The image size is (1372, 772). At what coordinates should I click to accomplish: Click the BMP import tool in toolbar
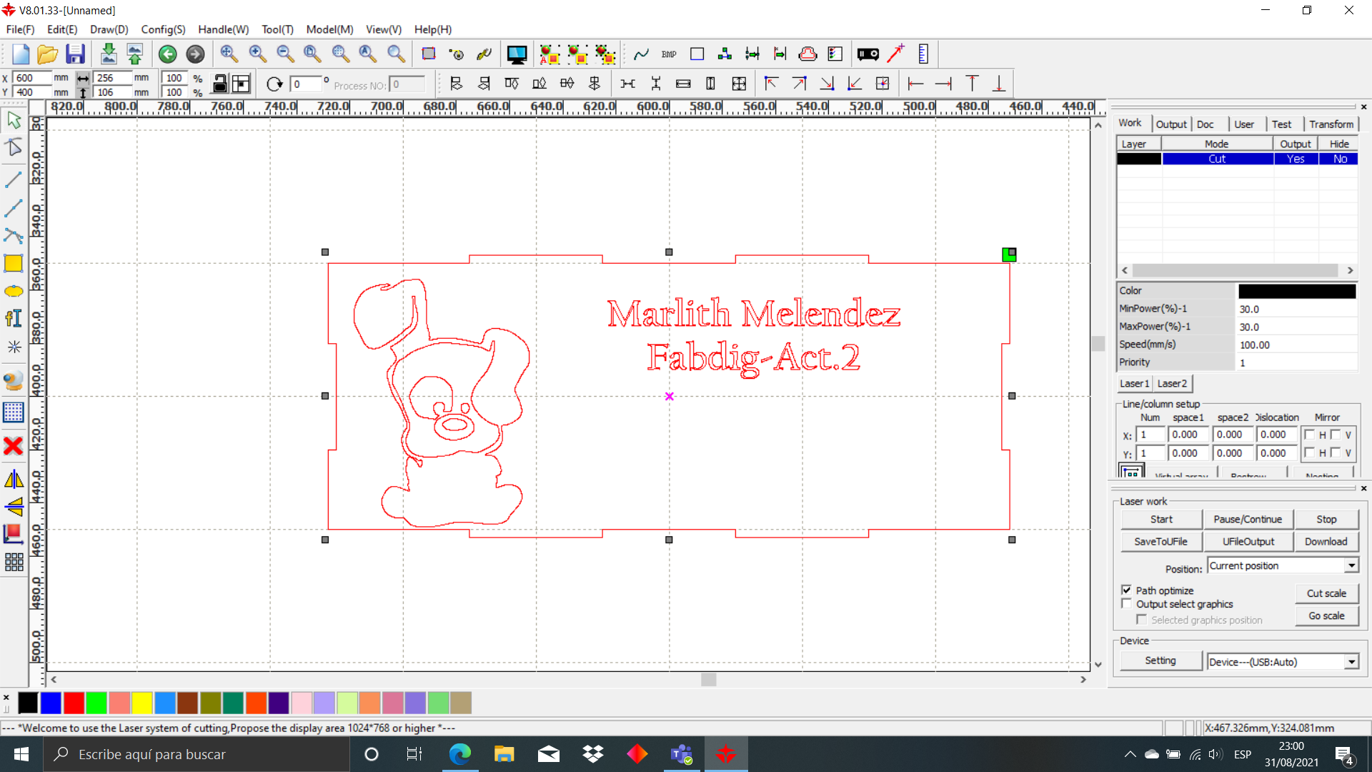tap(668, 54)
